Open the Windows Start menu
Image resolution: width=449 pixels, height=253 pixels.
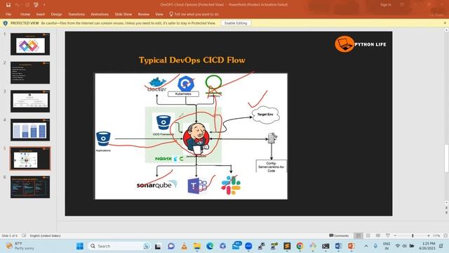80,246
